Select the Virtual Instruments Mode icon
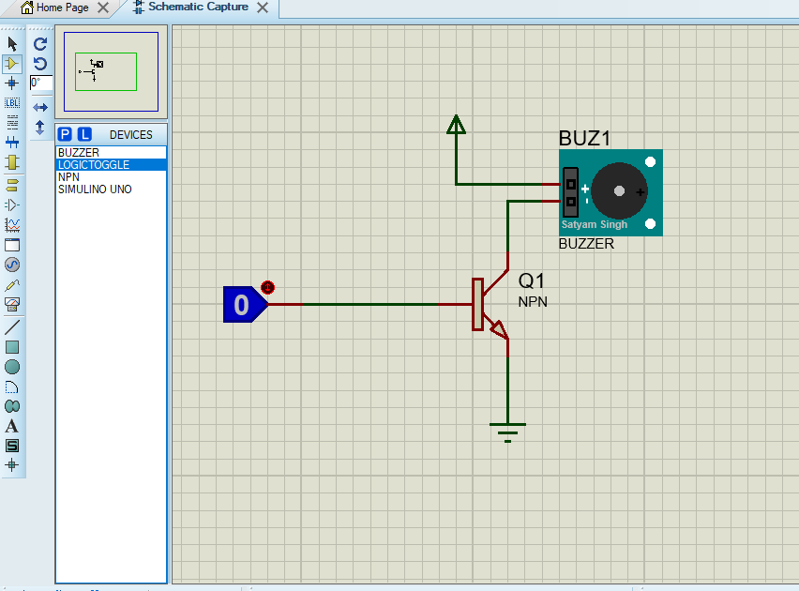Viewport: 799px width, 591px height. tap(12, 304)
